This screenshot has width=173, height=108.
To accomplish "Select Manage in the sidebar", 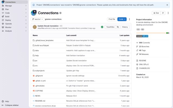I will click(14, 6).
